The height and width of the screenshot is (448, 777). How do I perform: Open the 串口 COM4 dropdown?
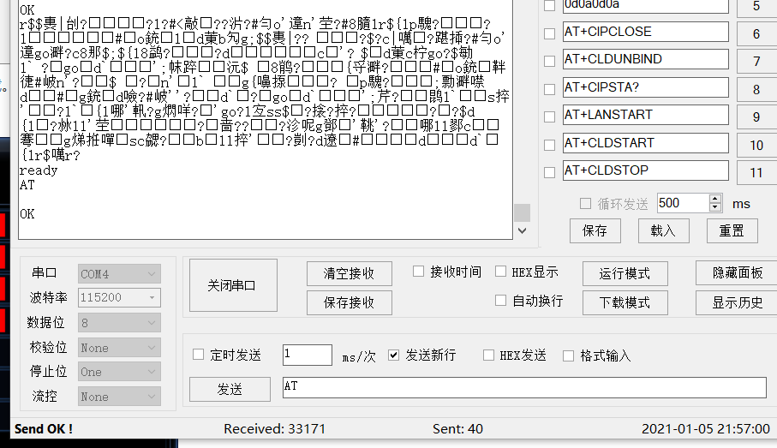[x=119, y=274]
